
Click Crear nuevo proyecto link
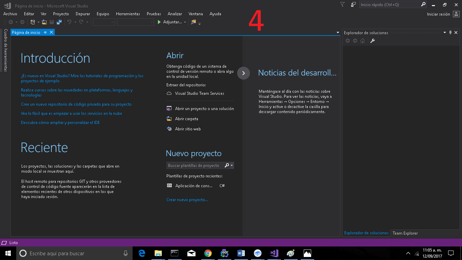click(187, 200)
